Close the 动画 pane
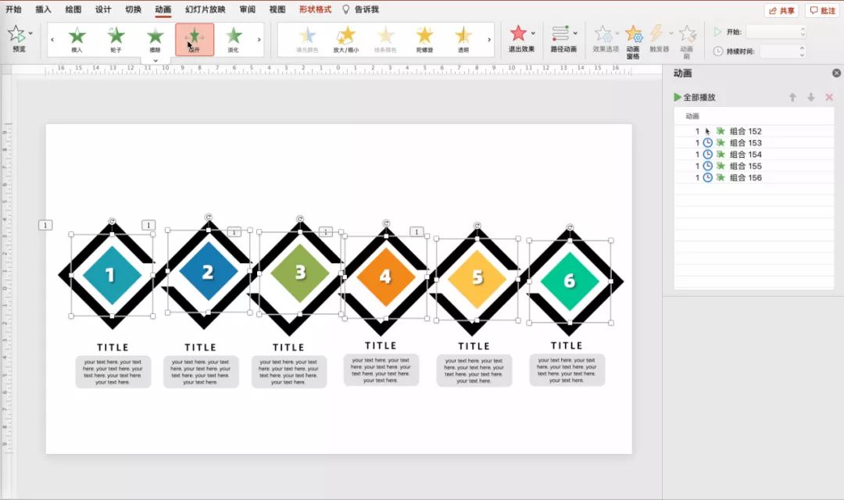This screenshot has height=500, width=844. point(836,73)
